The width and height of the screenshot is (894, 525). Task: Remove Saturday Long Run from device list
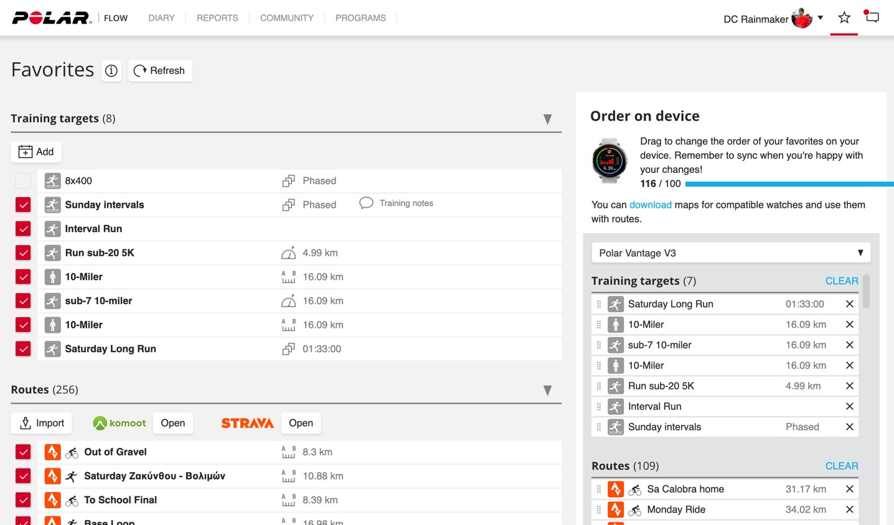click(x=849, y=304)
